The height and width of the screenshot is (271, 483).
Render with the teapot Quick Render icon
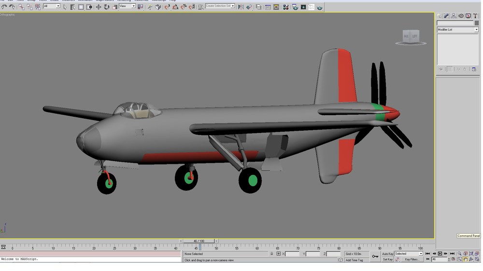(x=319, y=7)
